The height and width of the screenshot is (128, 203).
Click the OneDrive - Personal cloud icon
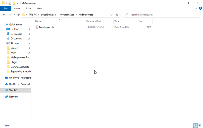(6, 84)
